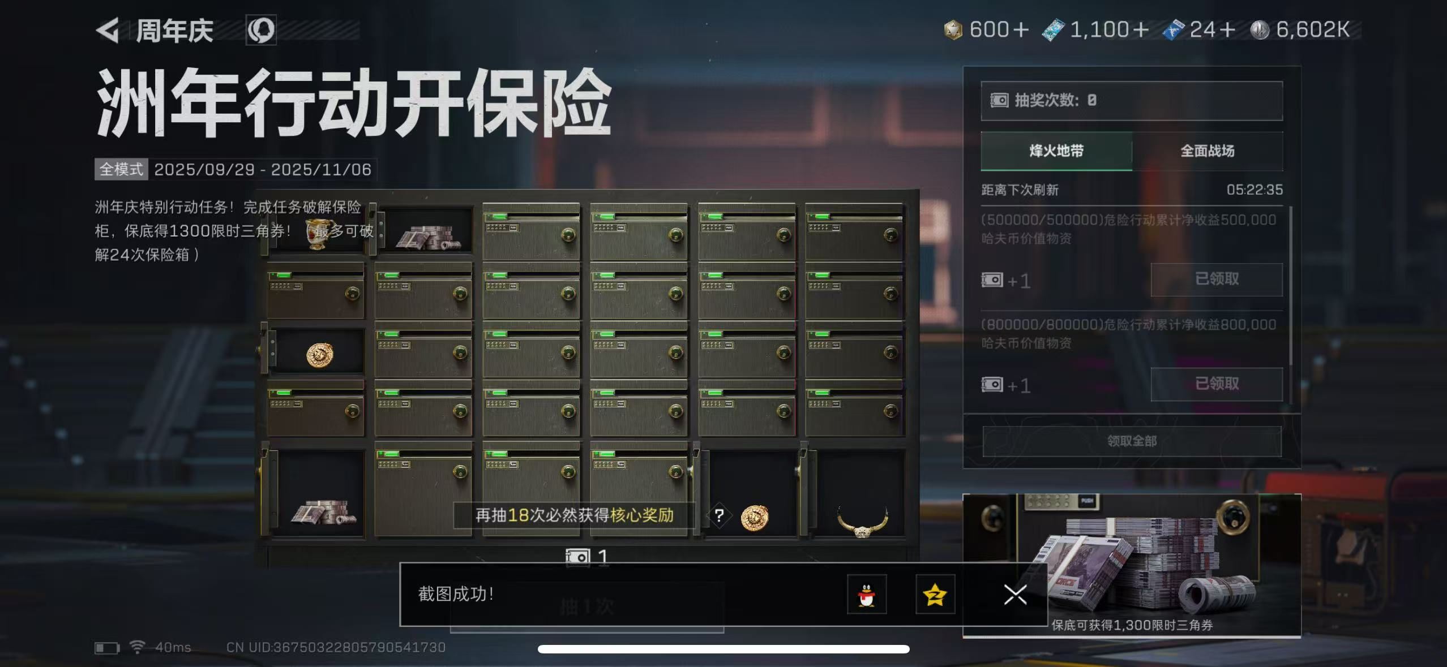Open the headset support icon beside 周年庆
This screenshot has height=667, width=1447.
(x=261, y=30)
